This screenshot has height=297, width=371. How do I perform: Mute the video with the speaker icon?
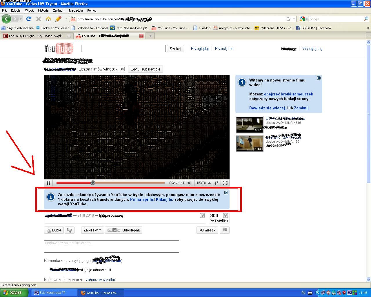click(x=190, y=183)
